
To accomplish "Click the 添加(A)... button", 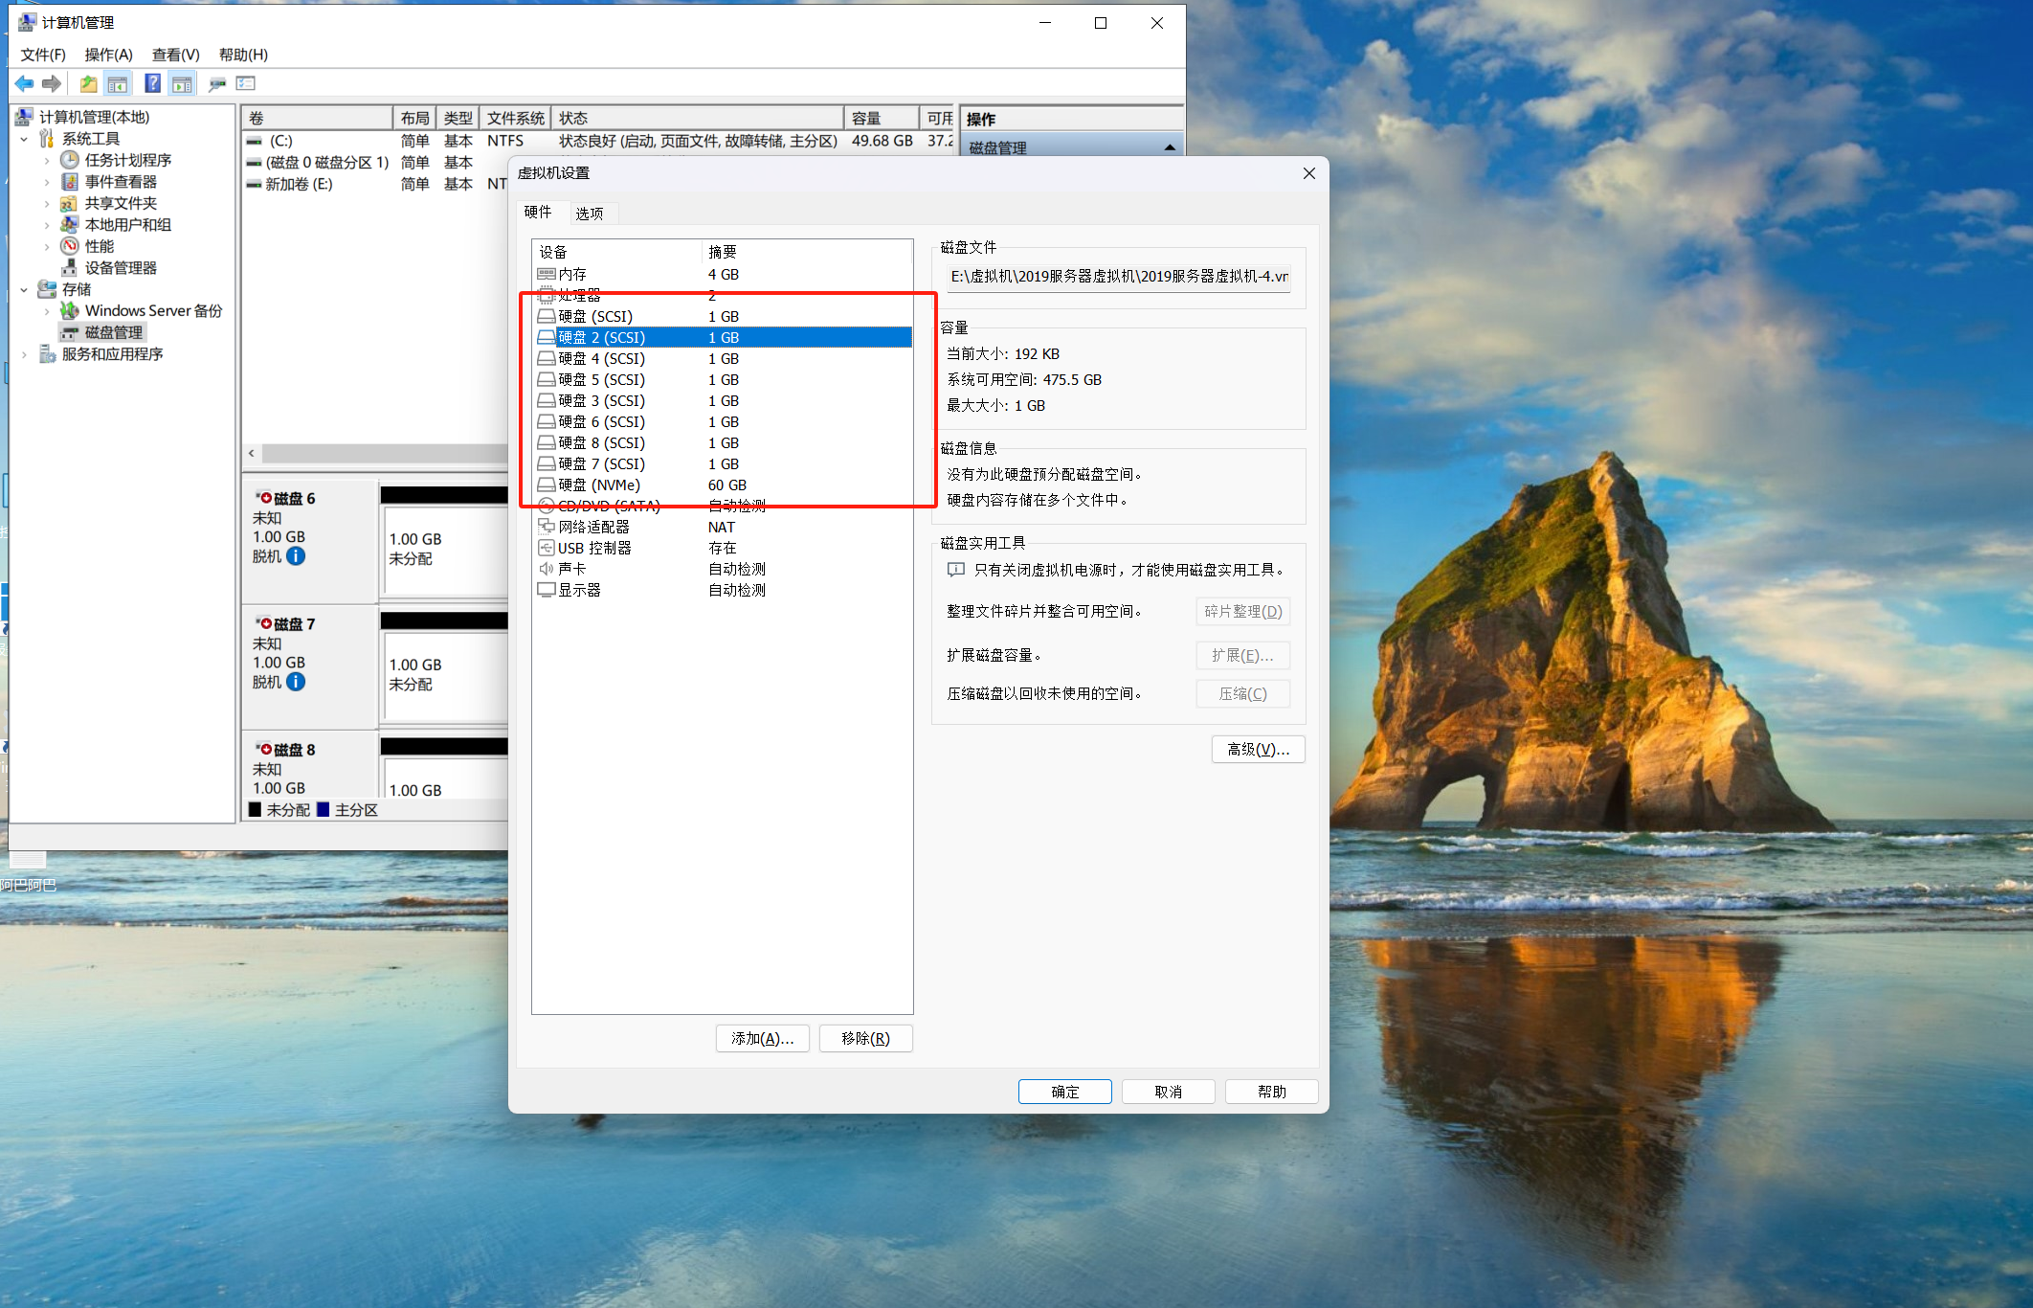I will (762, 1039).
